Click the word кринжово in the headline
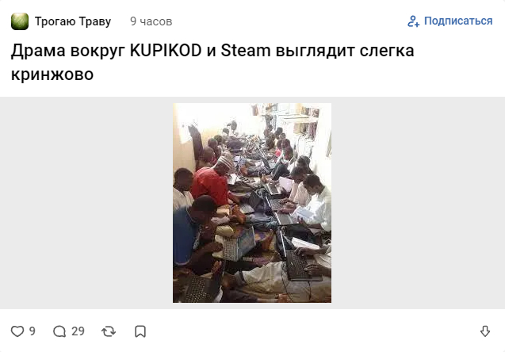 [52, 75]
